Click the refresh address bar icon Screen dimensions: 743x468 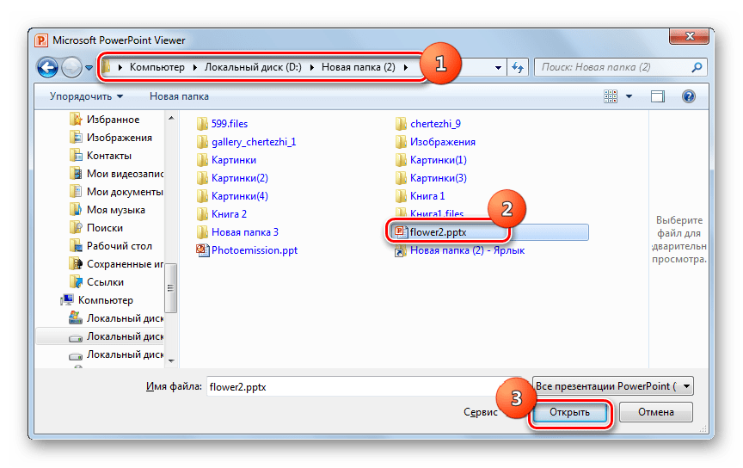tap(518, 67)
